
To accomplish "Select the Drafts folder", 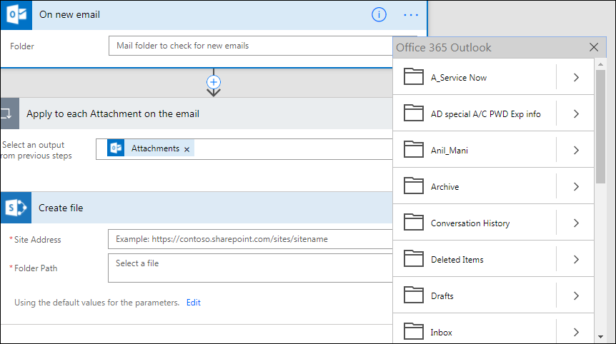I will coord(475,295).
